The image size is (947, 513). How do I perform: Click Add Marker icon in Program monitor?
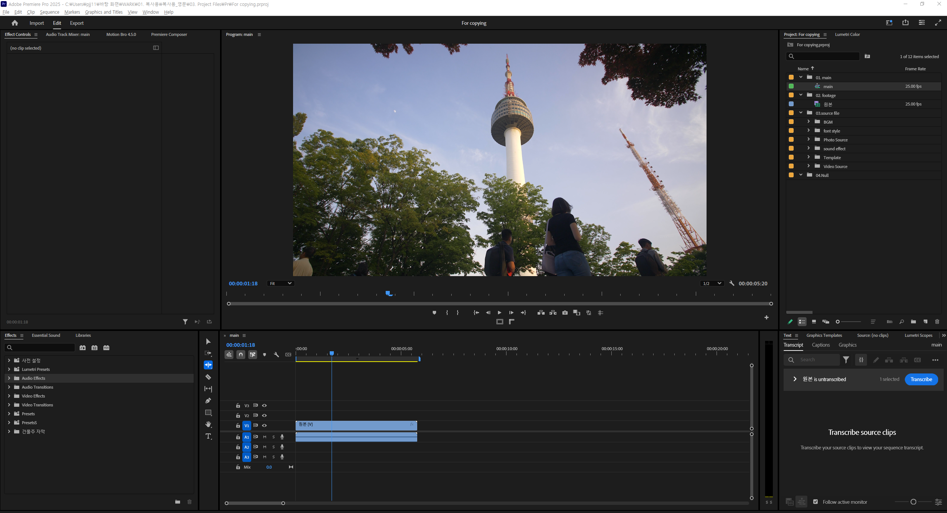click(434, 313)
